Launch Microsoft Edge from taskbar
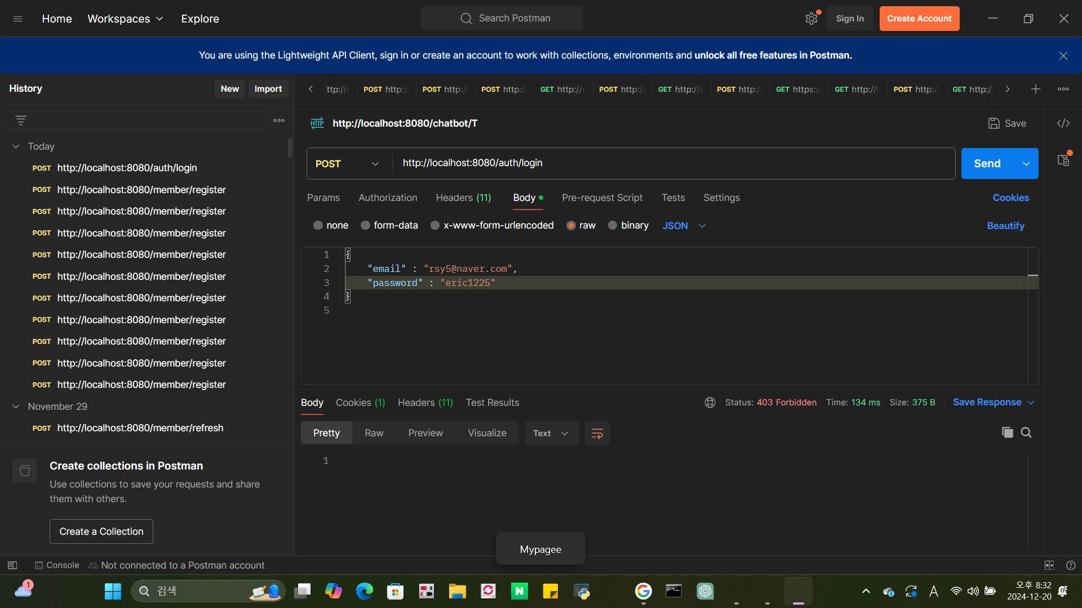The width and height of the screenshot is (1082, 608). (x=365, y=591)
